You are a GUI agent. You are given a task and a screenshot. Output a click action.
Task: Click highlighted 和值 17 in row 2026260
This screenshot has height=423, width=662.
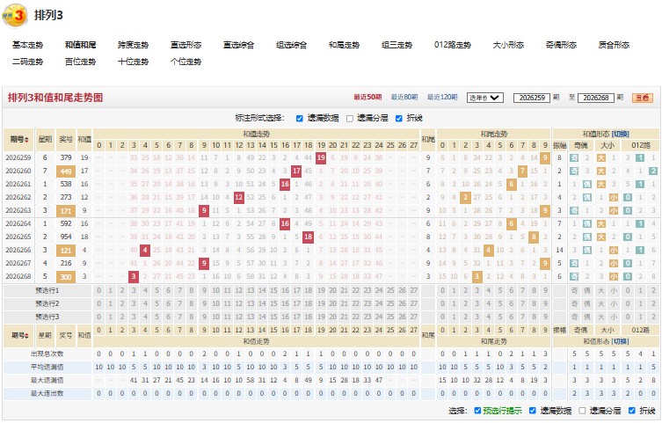tap(296, 171)
